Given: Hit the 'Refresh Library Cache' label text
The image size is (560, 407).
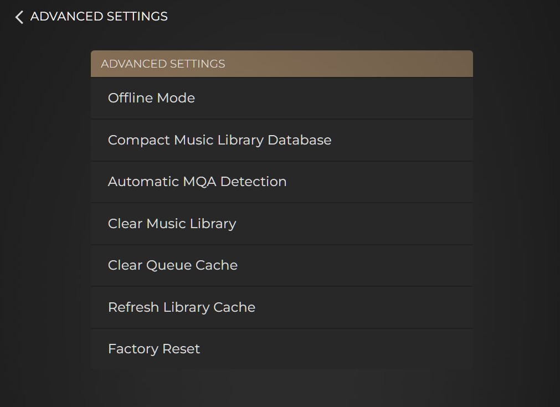Looking at the screenshot, I should click(181, 307).
